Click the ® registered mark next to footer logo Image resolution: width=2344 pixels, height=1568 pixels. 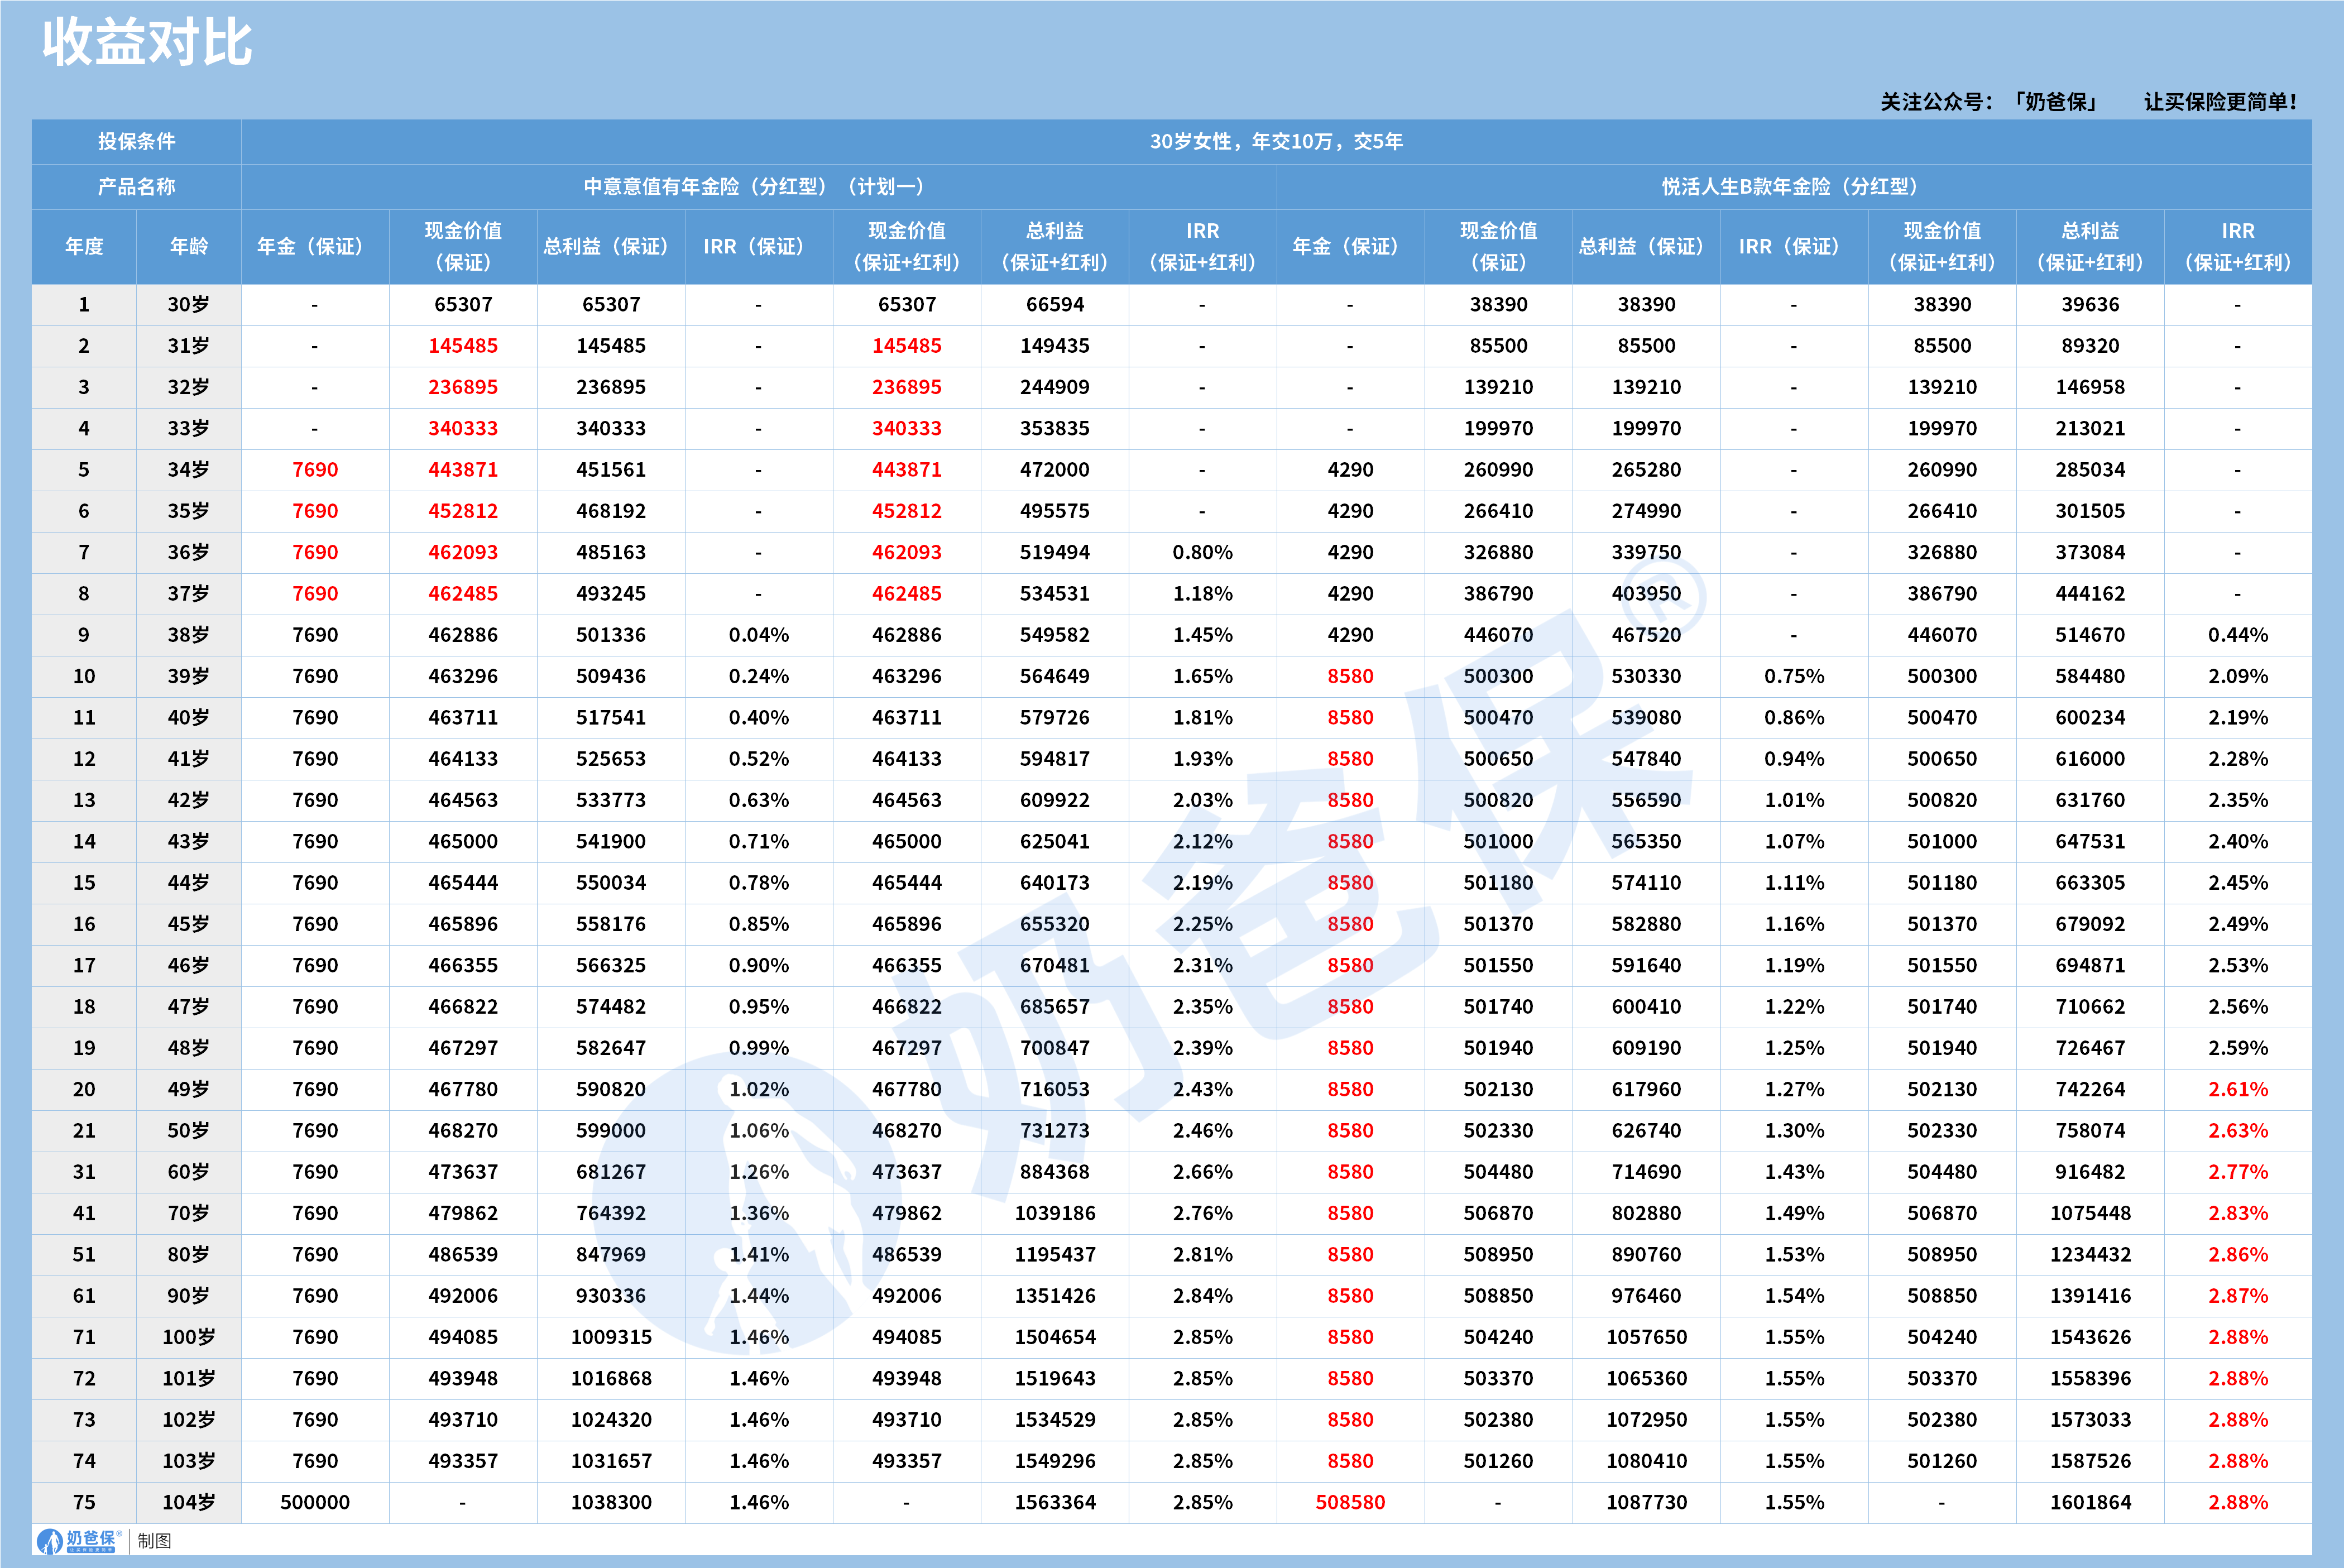pos(119,1534)
